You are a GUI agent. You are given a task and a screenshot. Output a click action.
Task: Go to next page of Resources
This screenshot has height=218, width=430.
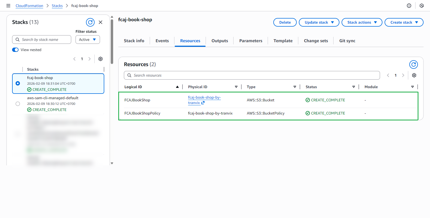click(403, 75)
